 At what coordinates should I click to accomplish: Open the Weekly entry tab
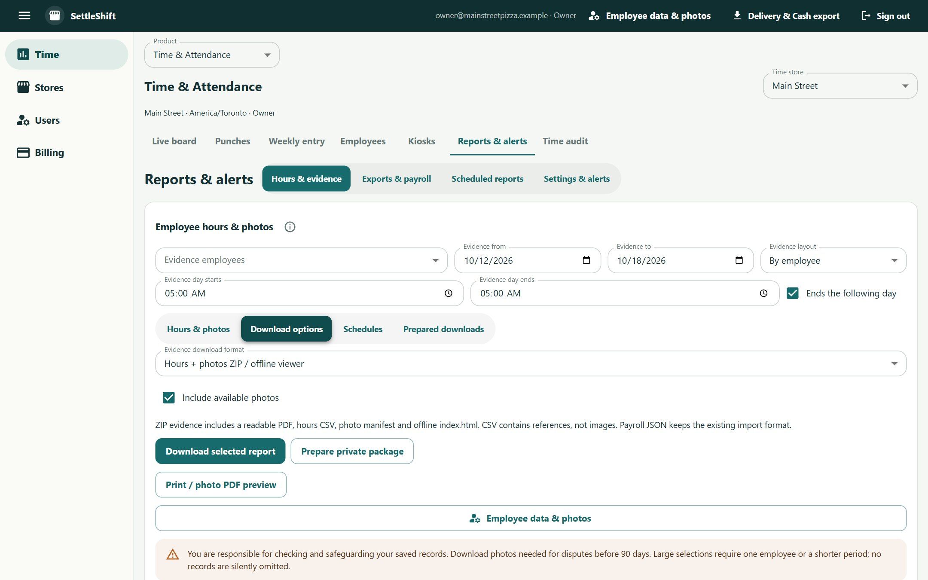tap(296, 141)
